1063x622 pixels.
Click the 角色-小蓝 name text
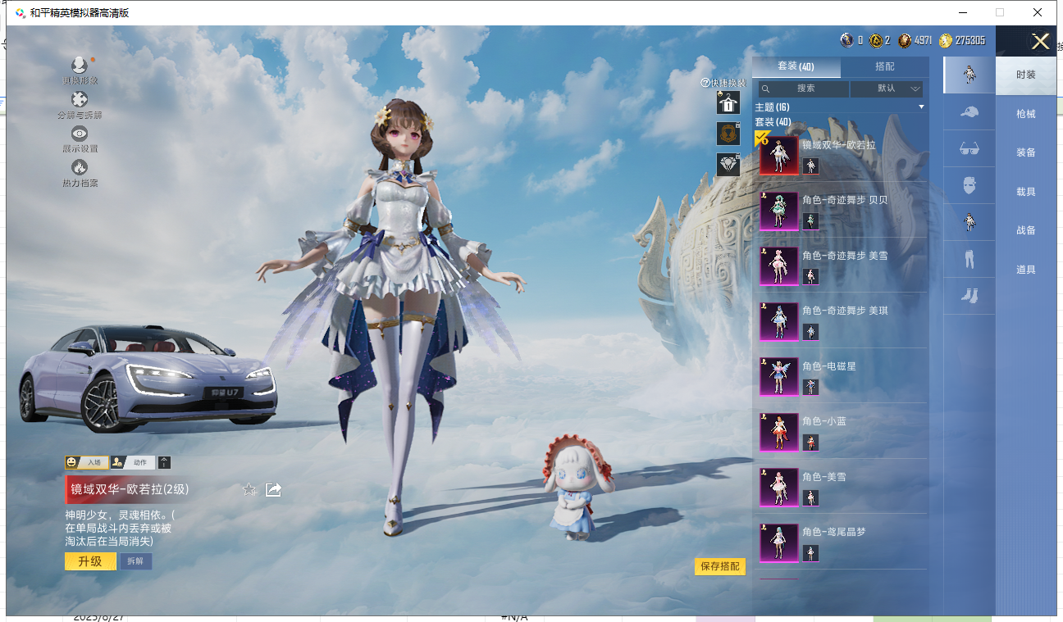pos(824,421)
